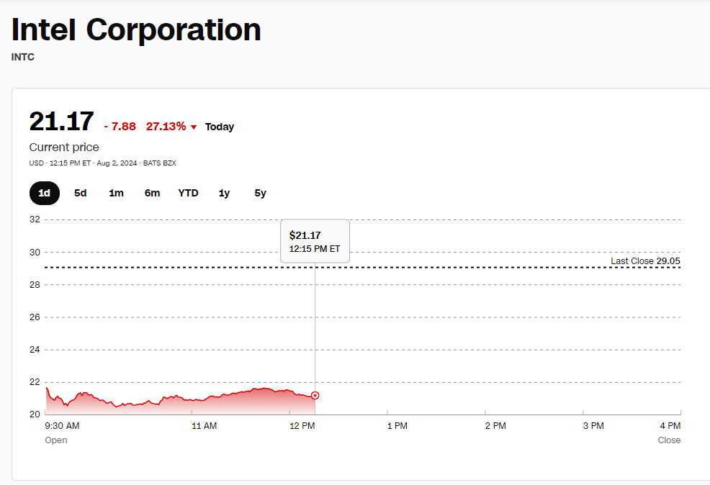Open the 5y chart view

click(x=261, y=193)
